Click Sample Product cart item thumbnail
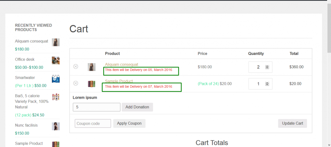The width and height of the screenshot is (331, 147). click(91, 84)
